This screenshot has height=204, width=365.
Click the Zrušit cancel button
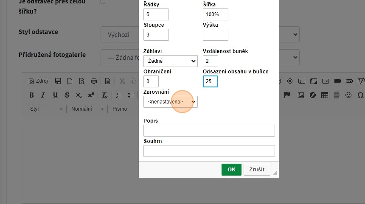(x=256, y=170)
